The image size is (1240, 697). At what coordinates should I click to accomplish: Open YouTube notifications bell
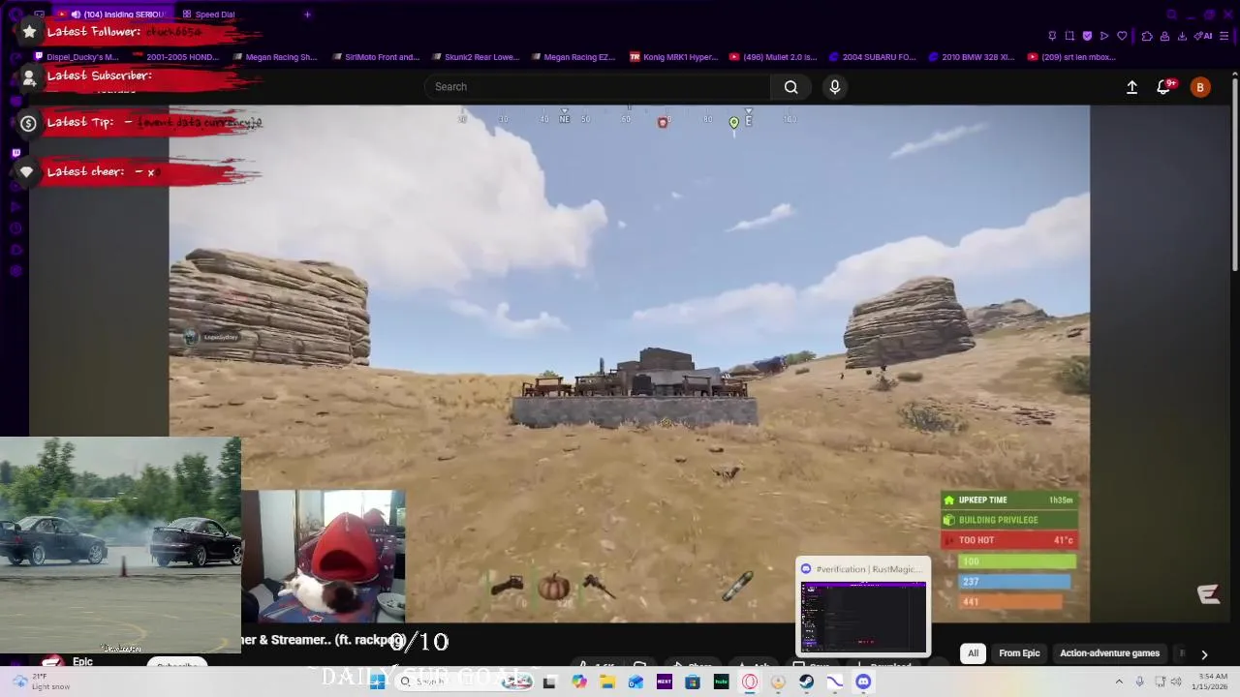pyautogui.click(x=1164, y=87)
